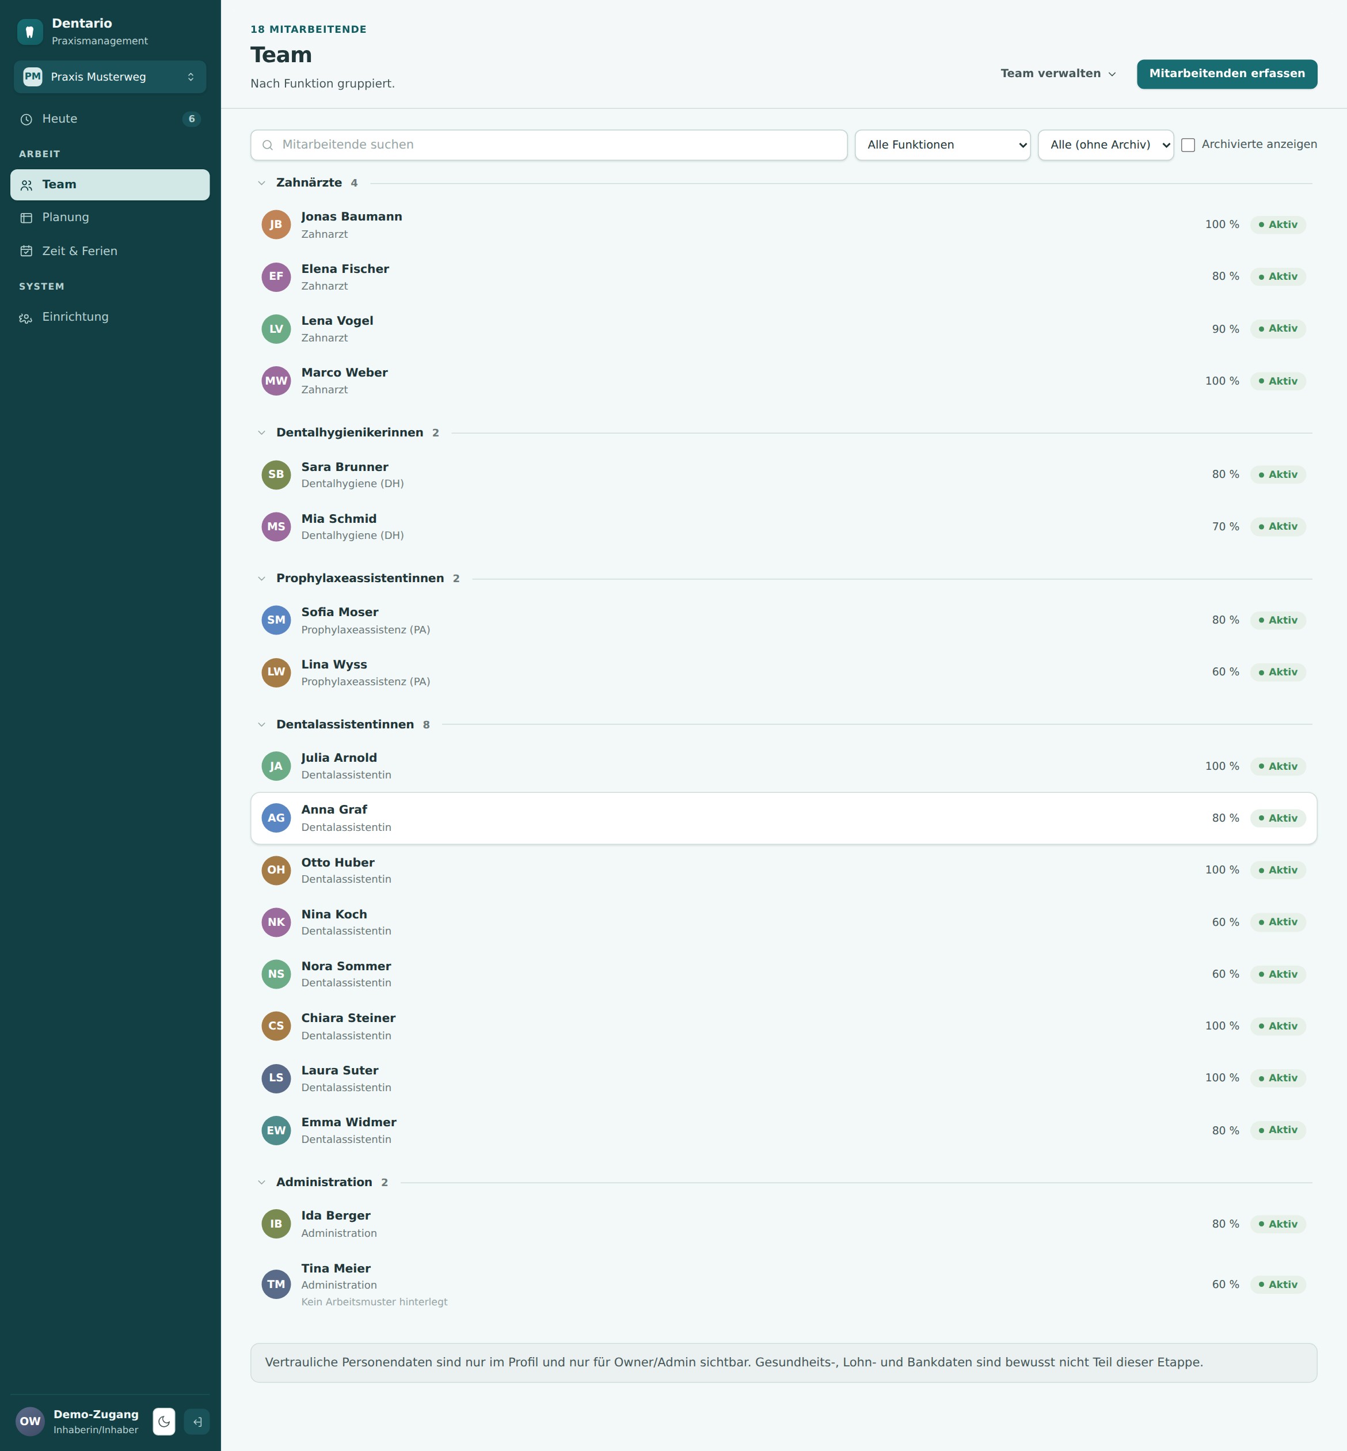
Task: Open Zeit & Ferien in sidebar
Action: (110, 251)
